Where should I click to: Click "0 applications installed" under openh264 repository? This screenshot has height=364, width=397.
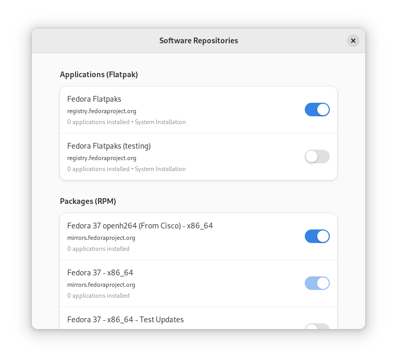tap(98, 249)
